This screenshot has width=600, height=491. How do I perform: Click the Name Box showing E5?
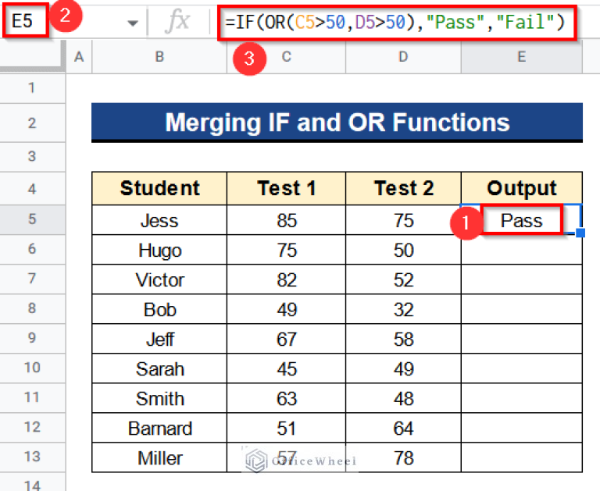pyautogui.click(x=25, y=21)
